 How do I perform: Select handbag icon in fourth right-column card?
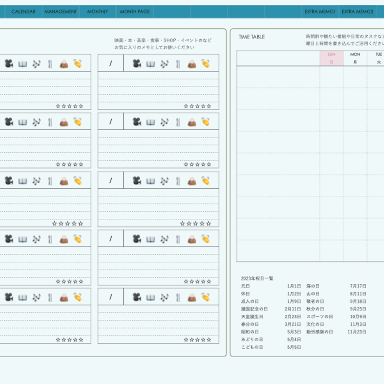click(x=192, y=239)
